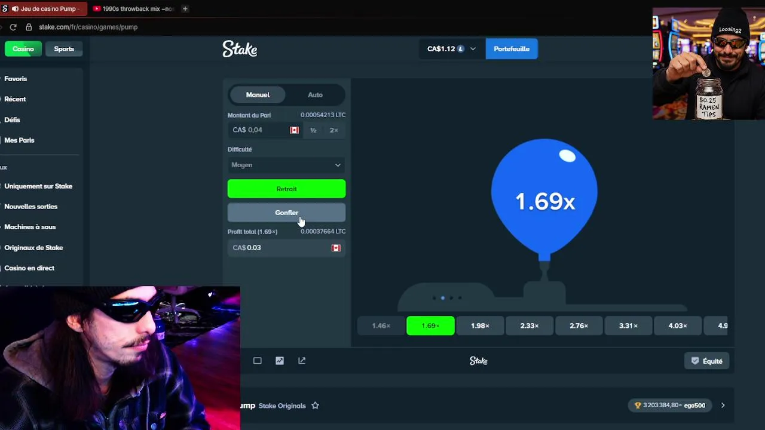Open ego500 big win entry
765x430 pixels.
[670, 406]
